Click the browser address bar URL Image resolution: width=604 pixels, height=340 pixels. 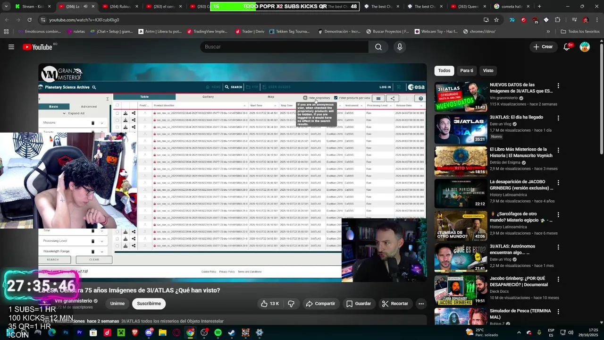pos(84,20)
